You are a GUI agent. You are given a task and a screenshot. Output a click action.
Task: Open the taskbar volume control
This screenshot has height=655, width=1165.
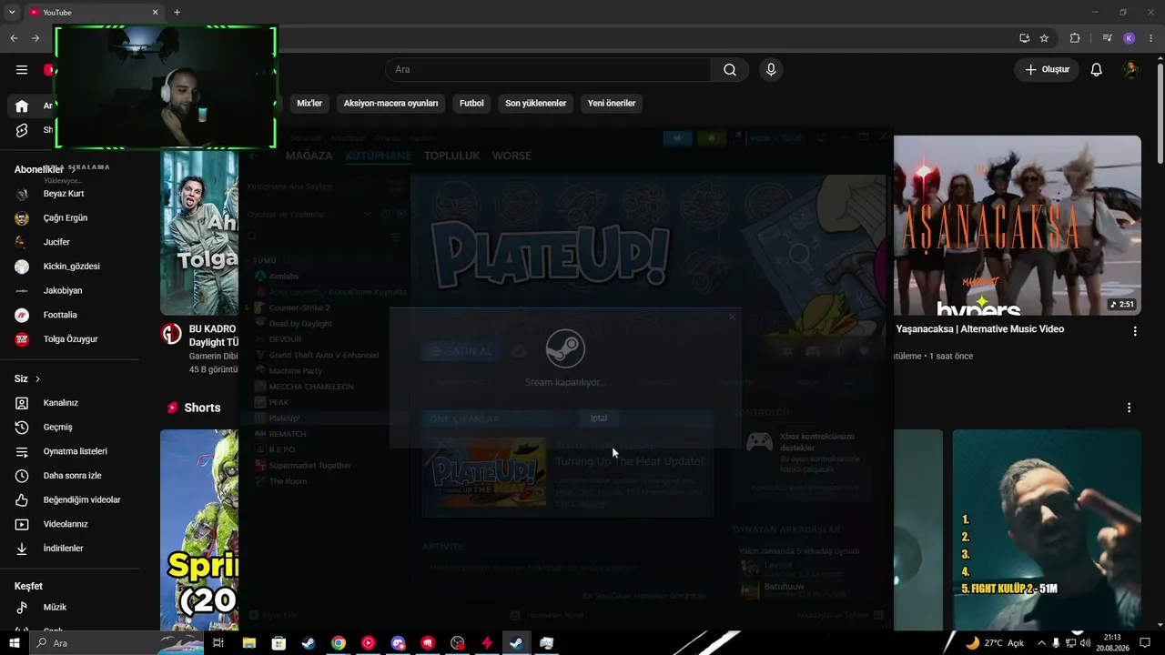[x=1085, y=643]
